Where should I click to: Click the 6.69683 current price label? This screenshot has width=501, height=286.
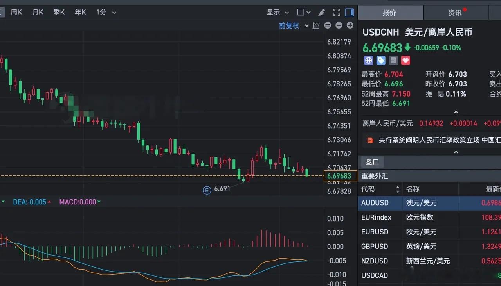(x=341, y=176)
